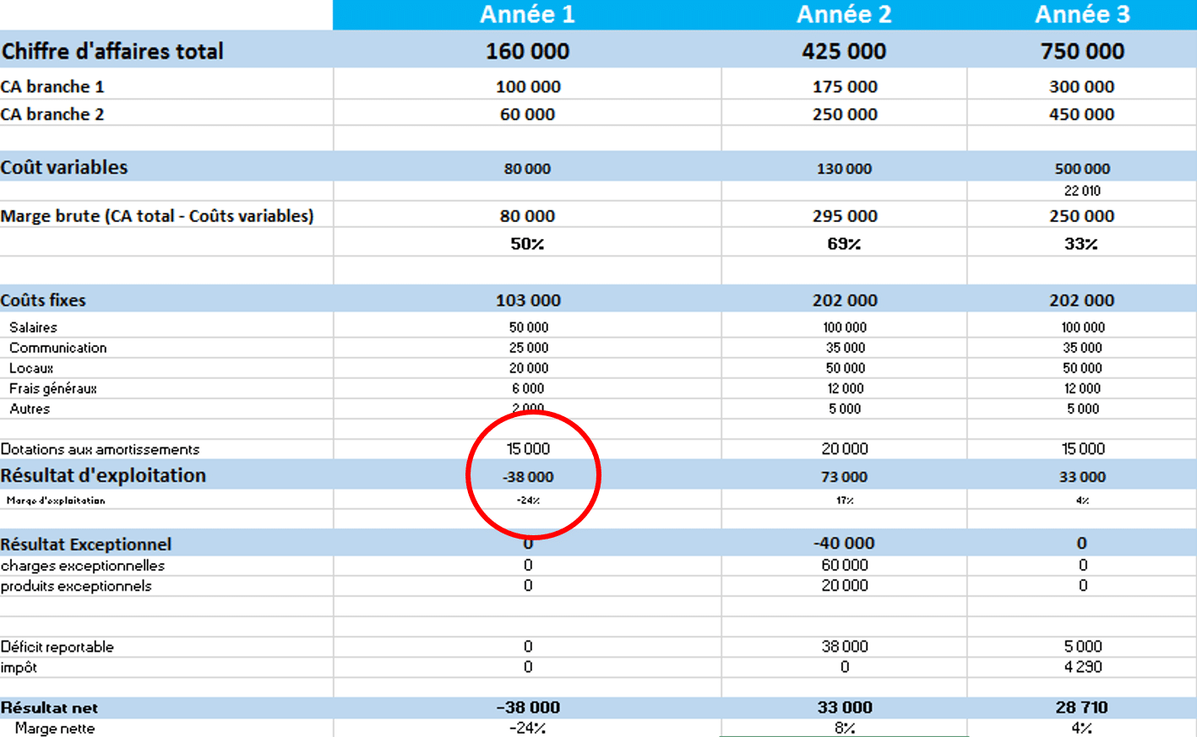Viewport: 1197px width, 737px height.
Task: Select variable costs 130 000 in Année 2
Action: 844,169
